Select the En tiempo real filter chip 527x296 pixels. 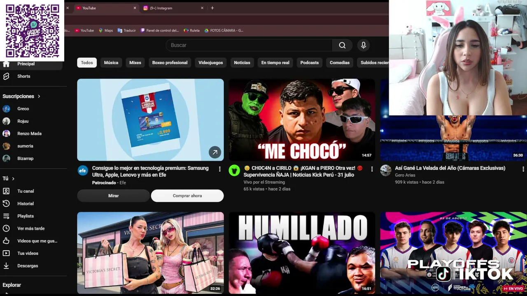275,62
